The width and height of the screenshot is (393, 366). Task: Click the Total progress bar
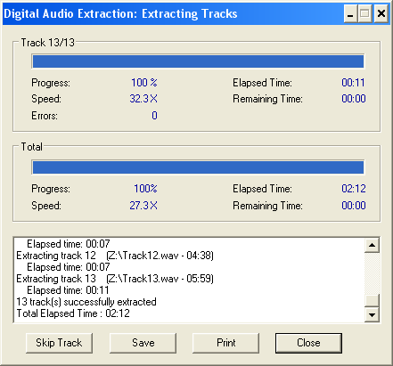coord(198,167)
